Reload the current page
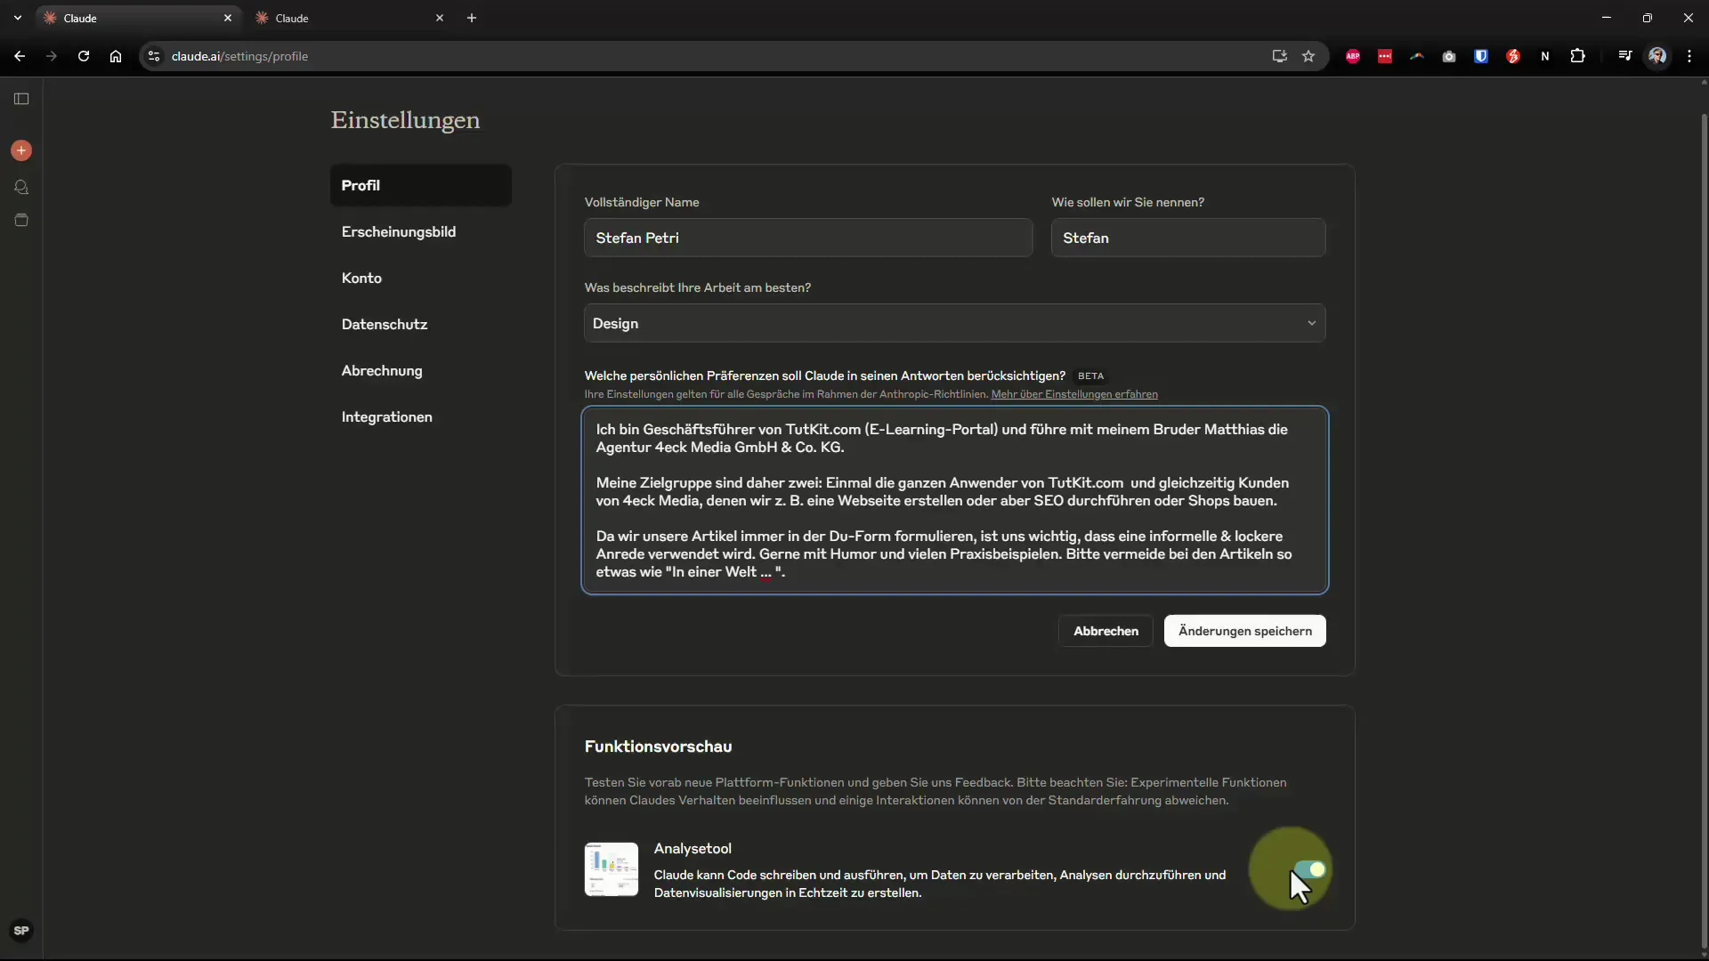Screen dimensions: 1709x961 click(x=84, y=56)
